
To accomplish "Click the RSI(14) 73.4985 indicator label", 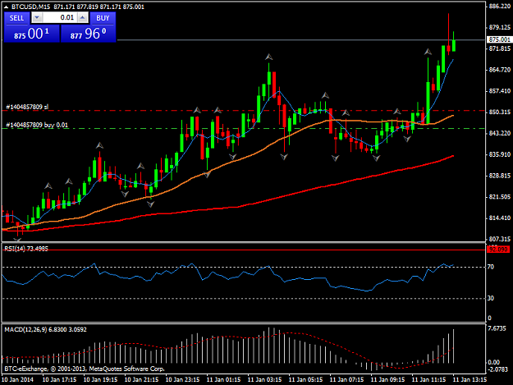I will click(x=26, y=249).
